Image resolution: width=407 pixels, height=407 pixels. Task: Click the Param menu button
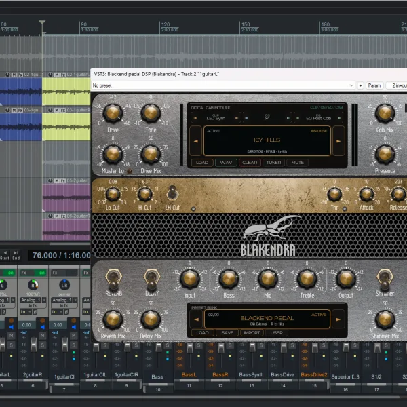[x=374, y=85]
